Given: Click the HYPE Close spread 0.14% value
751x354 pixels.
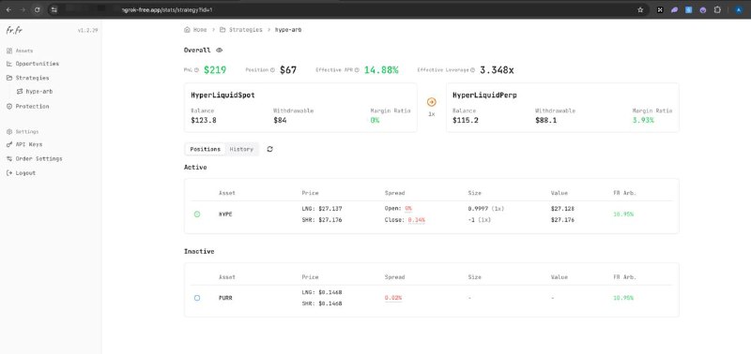Looking at the screenshot, I should click(x=416, y=220).
